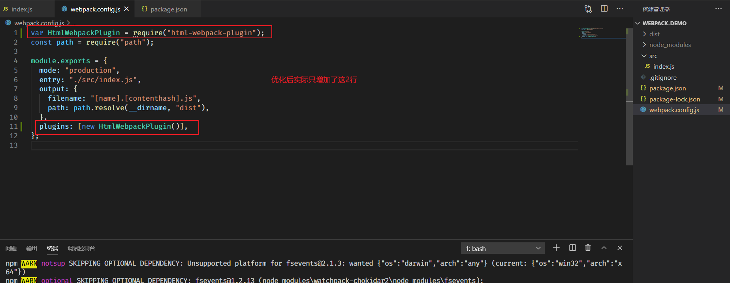Collapse the WEBPACK-DEMO explorer section

pos(681,23)
